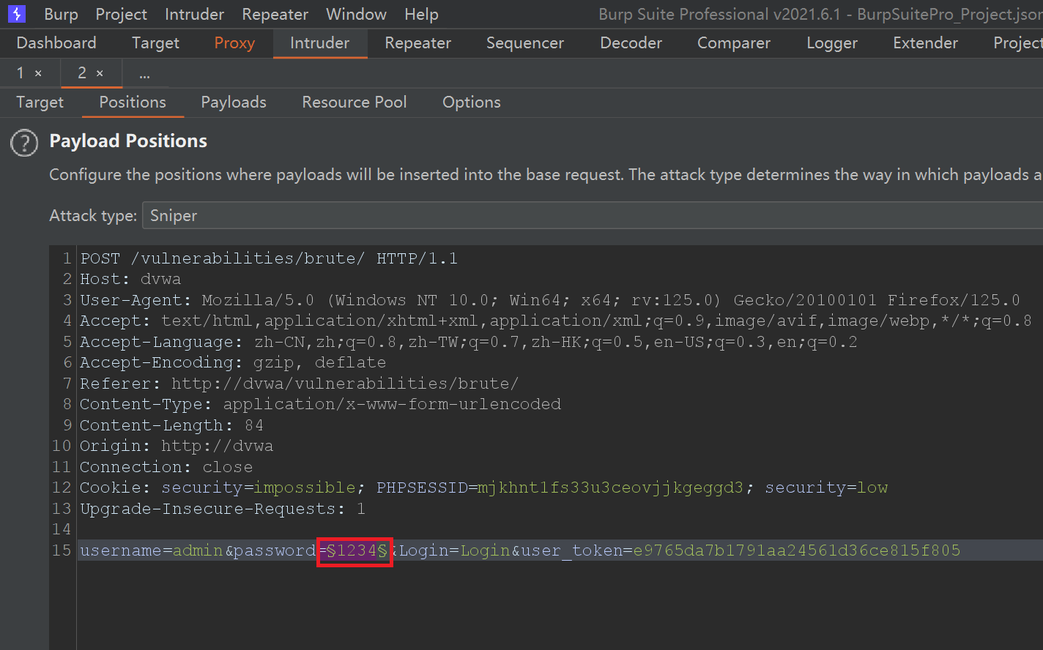The height and width of the screenshot is (650, 1043).
Task: Expand the Attack type dropdown showing Sniper
Action: 593,216
